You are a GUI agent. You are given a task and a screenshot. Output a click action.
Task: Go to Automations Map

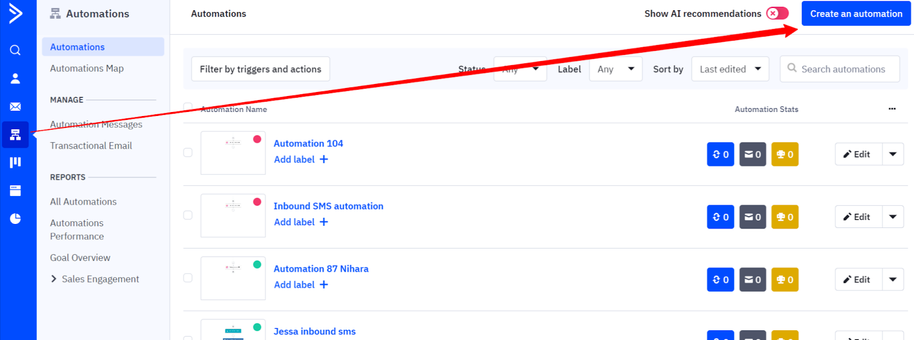pos(87,68)
